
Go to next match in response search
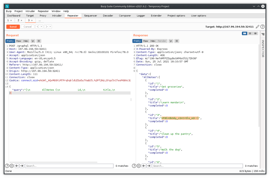(x=149, y=166)
